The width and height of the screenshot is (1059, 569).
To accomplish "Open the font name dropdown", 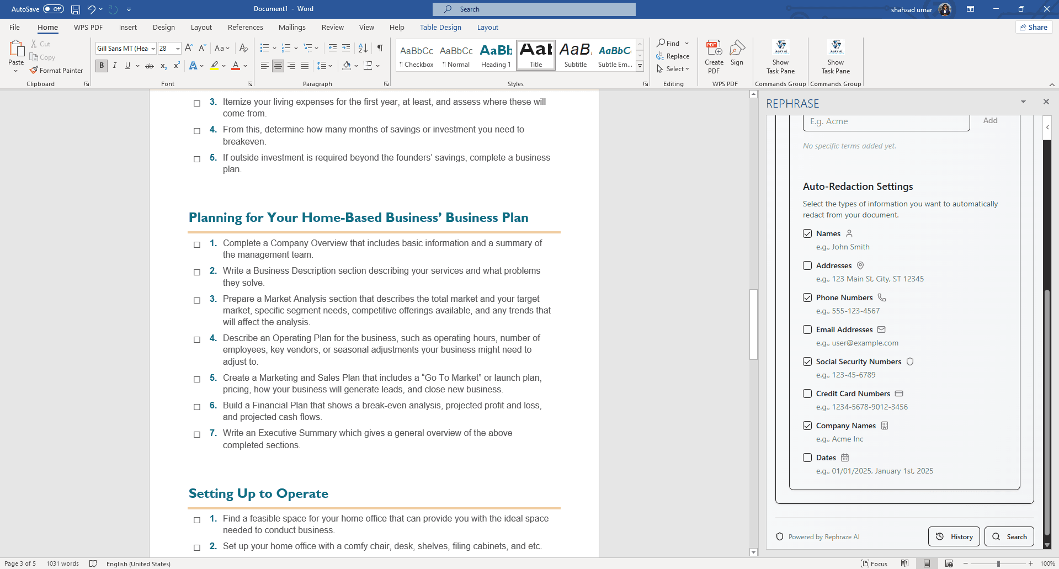I will 153,49.
